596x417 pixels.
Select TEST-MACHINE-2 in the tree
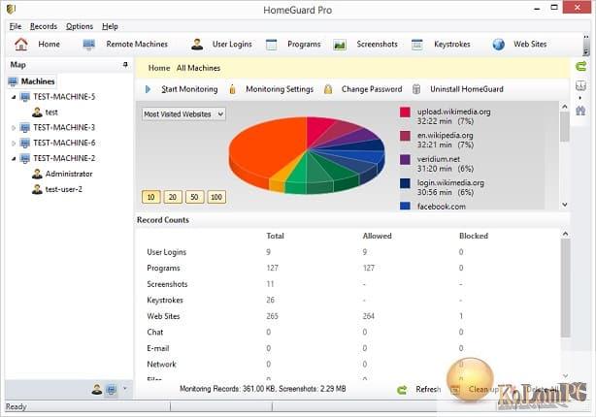coord(64,158)
